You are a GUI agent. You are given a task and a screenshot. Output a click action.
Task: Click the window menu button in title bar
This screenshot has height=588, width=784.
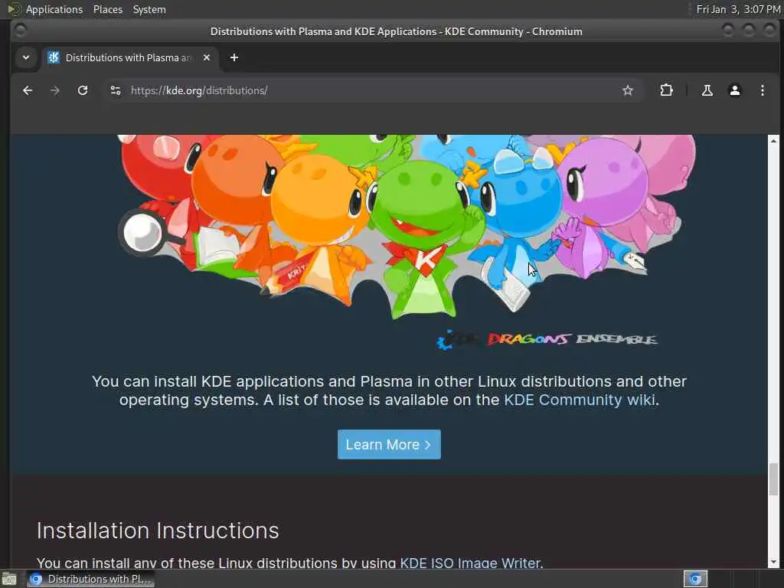point(21,31)
